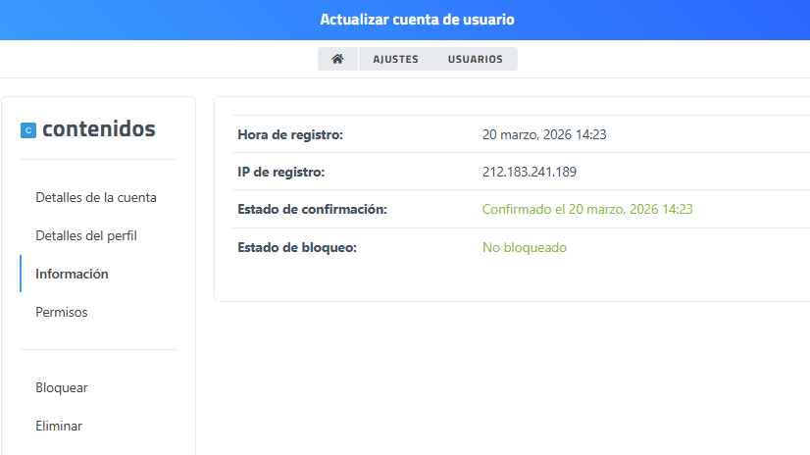Click the IP de registro label
Viewport: 810px width, 455px height.
coord(280,172)
